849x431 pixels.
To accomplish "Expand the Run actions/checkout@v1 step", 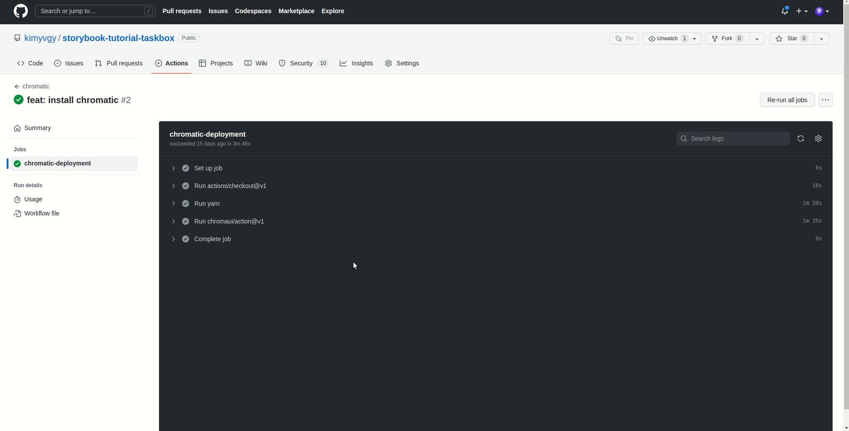I will [x=173, y=186].
